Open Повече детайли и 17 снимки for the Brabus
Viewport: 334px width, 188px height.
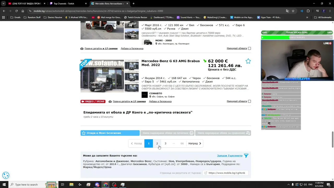129,101
